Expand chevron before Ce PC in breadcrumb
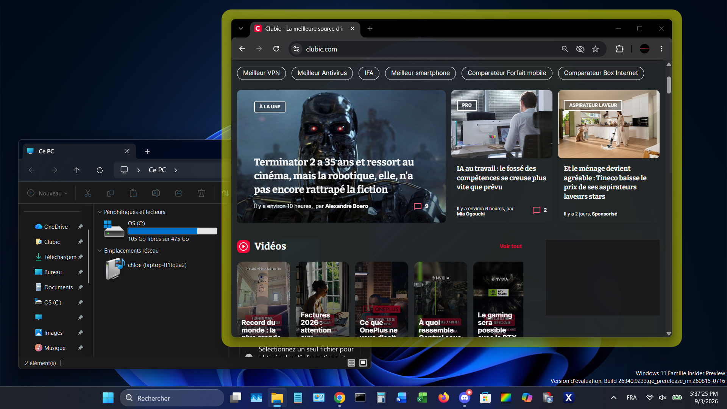This screenshot has width=727, height=409. [x=139, y=170]
